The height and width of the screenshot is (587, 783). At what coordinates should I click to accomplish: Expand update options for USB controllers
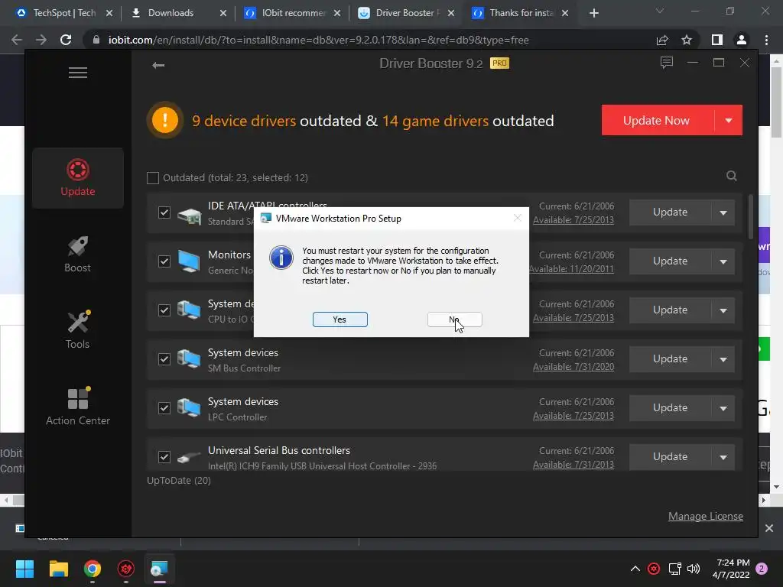(723, 457)
